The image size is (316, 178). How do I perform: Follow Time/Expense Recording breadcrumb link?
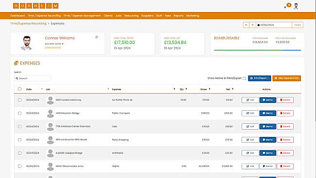click(28, 23)
